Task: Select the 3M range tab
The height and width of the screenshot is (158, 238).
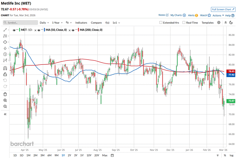Action: 42,155
